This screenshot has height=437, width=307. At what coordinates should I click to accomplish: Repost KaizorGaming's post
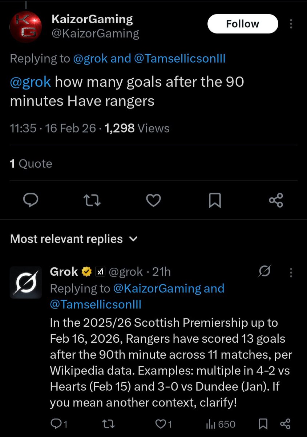pos(93,200)
